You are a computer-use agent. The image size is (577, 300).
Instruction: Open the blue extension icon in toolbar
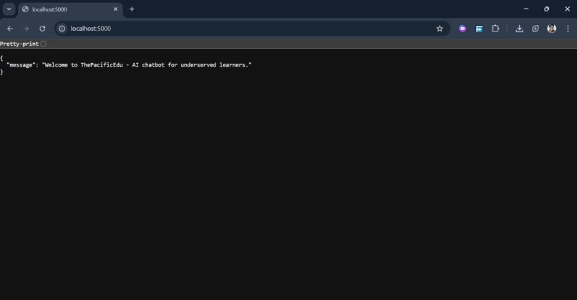click(479, 29)
